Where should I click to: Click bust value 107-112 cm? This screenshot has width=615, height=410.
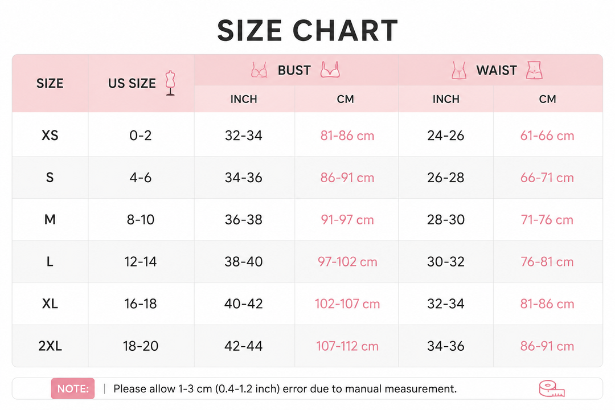[347, 346]
